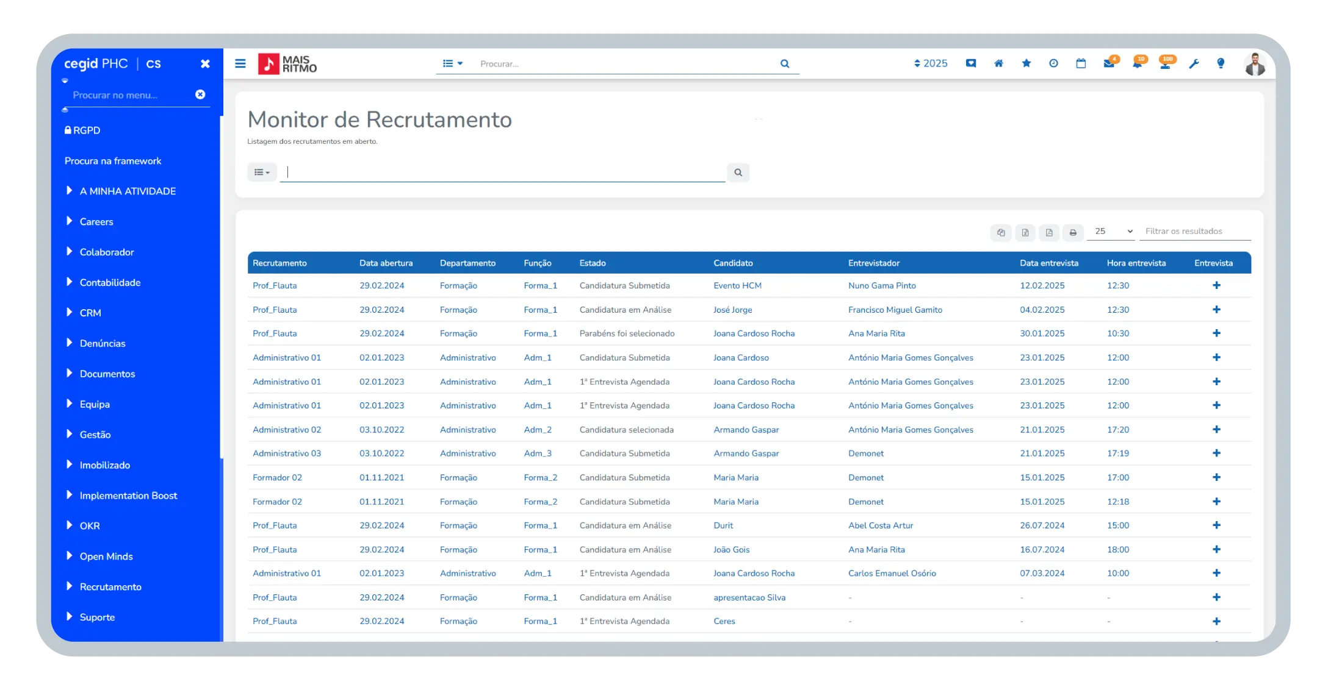Viewport: 1331px width, 690px height.
Task: Open the Gestão menu item
Action: tap(95, 435)
